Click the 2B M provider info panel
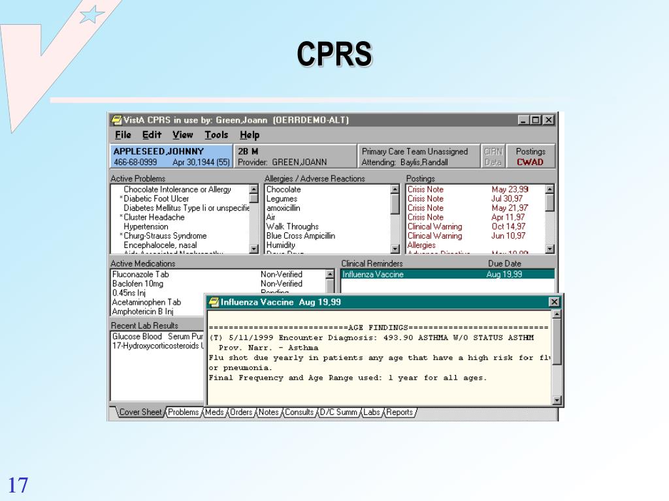The width and height of the screenshot is (669, 501). click(x=295, y=157)
